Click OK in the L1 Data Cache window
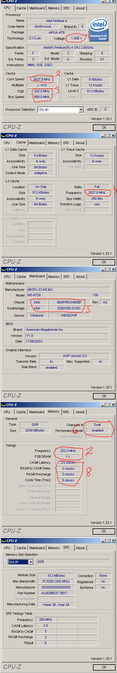 104,262
